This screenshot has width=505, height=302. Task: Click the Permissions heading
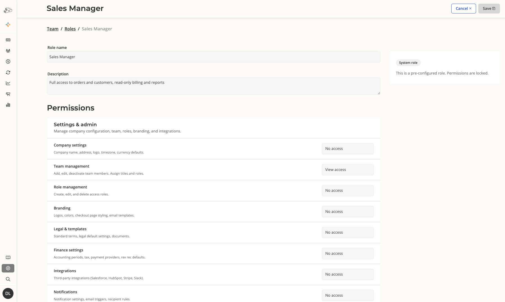coord(71,108)
